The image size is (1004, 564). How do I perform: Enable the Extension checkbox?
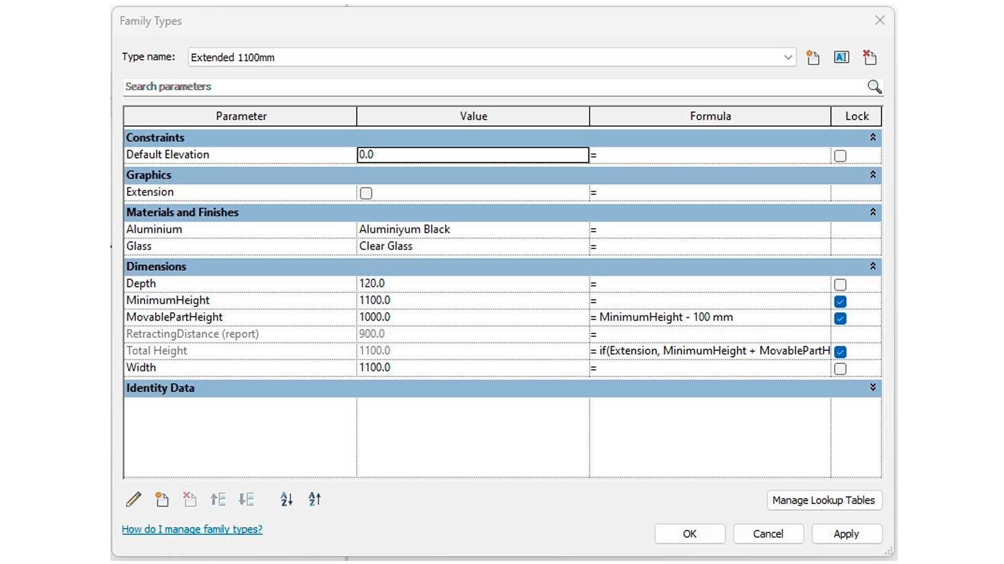[x=366, y=193]
